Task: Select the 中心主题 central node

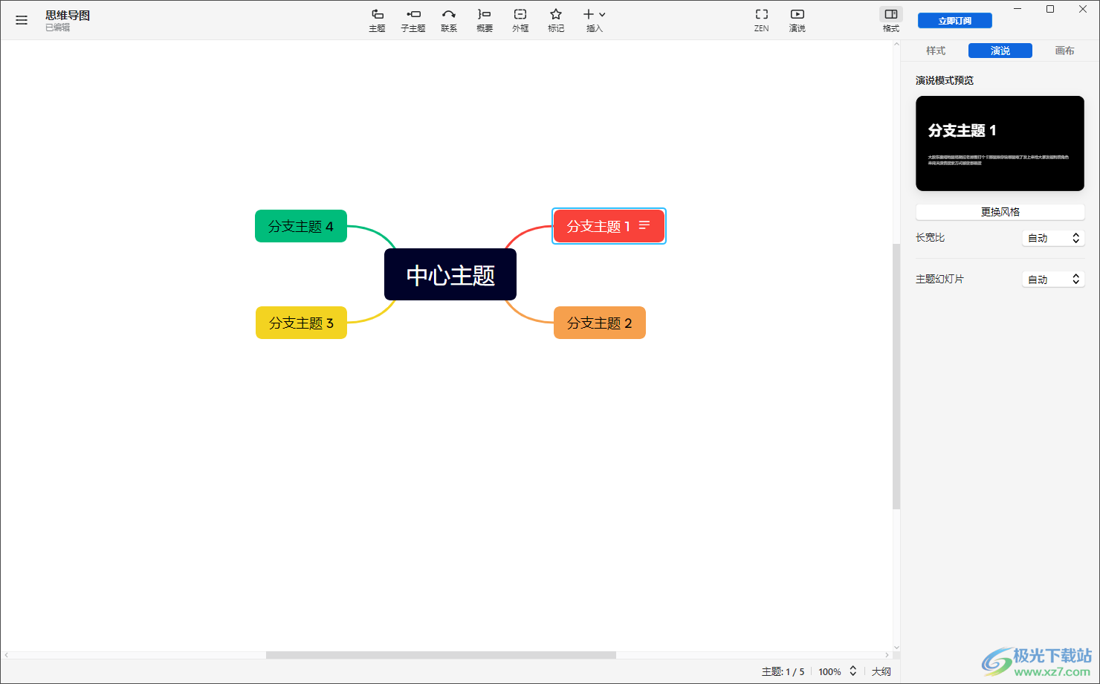Action: click(x=450, y=275)
